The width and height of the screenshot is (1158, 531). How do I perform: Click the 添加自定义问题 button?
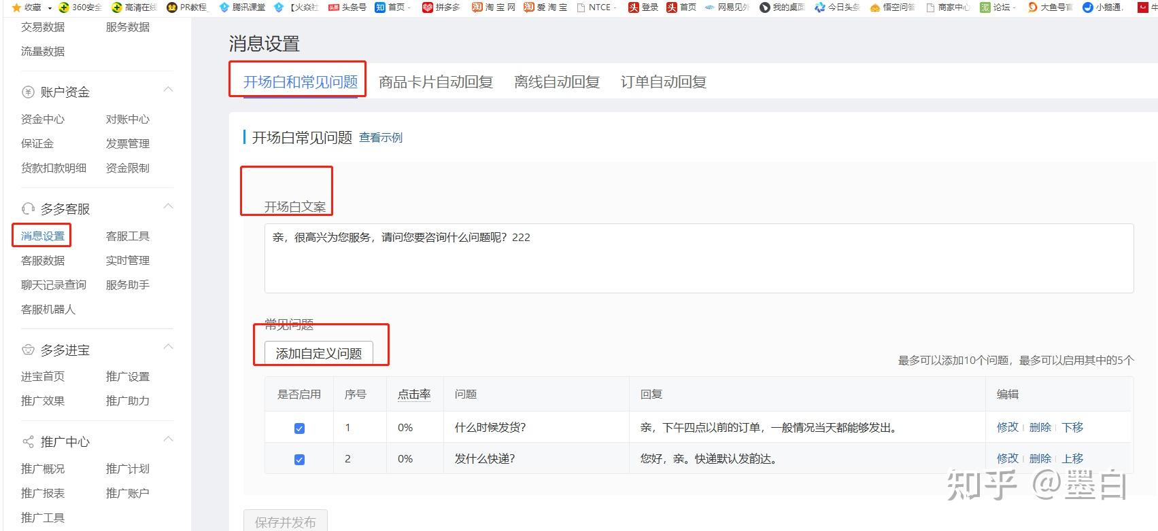click(319, 353)
